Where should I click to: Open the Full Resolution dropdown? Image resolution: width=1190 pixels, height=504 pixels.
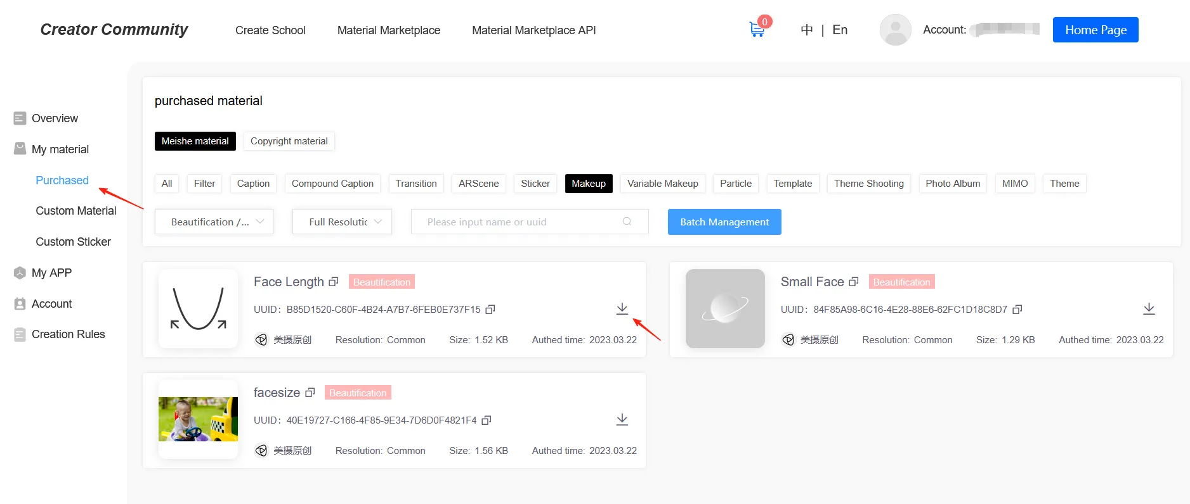(342, 222)
